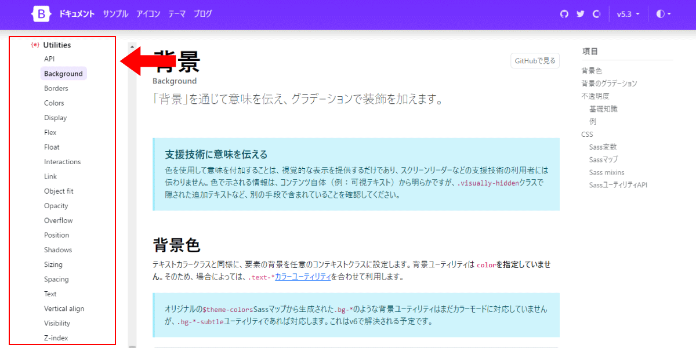Jump to CSS in table of contents
The height and width of the screenshot is (348, 696).
click(x=587, y=135)
